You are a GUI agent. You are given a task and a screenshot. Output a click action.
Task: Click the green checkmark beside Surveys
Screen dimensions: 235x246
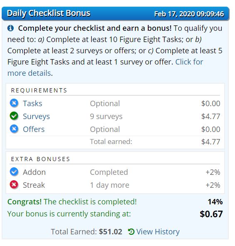[14, 116]
